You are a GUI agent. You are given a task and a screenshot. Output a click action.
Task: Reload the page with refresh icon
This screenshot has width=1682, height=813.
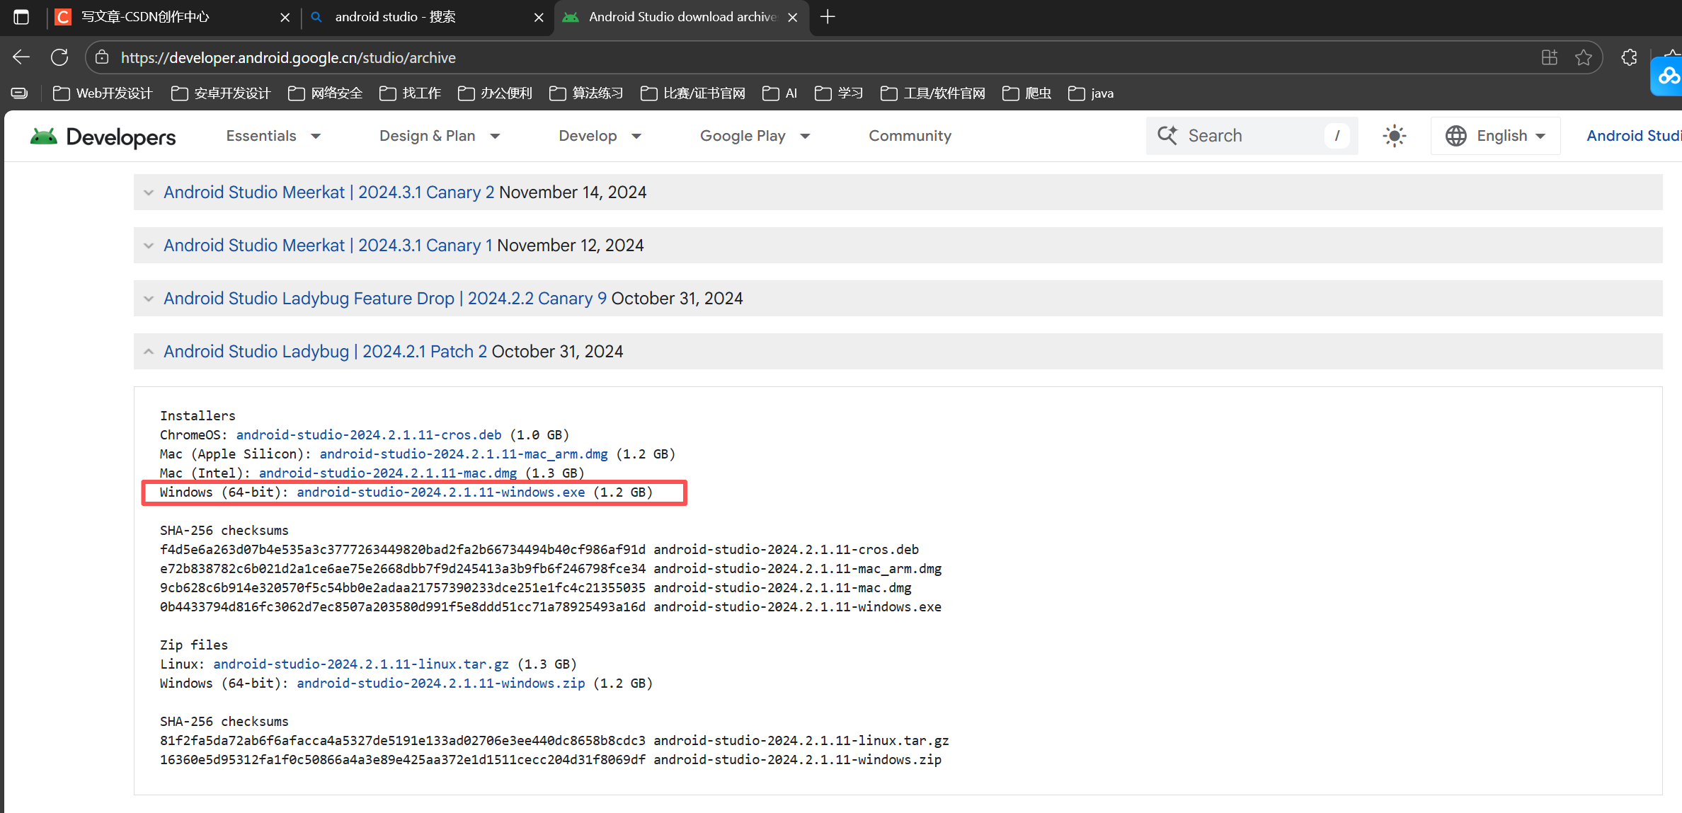coord(59,57)
